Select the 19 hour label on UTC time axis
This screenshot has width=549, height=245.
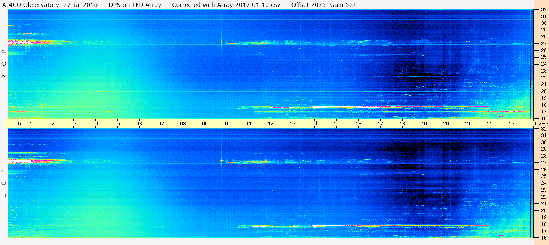click(x=424, y=124)
